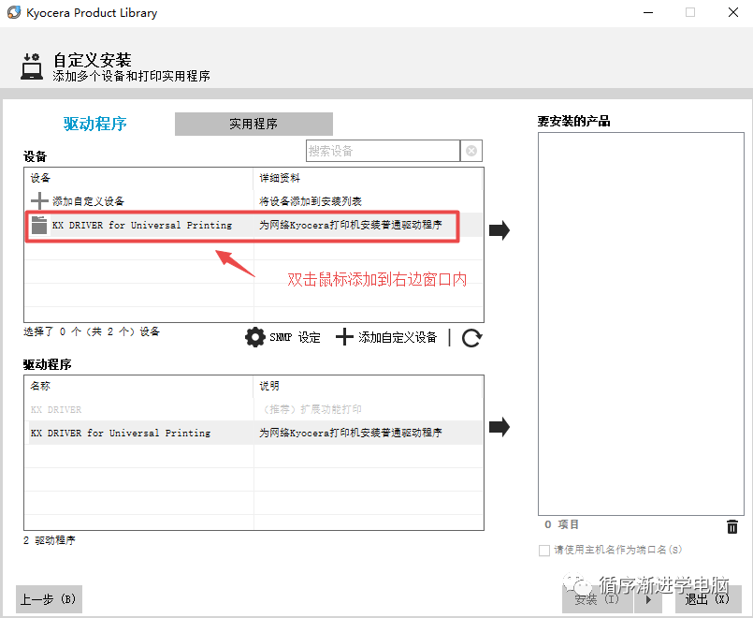
Task: Select the folder icon of KX DRIVER device
Action: tap(39, 225)
